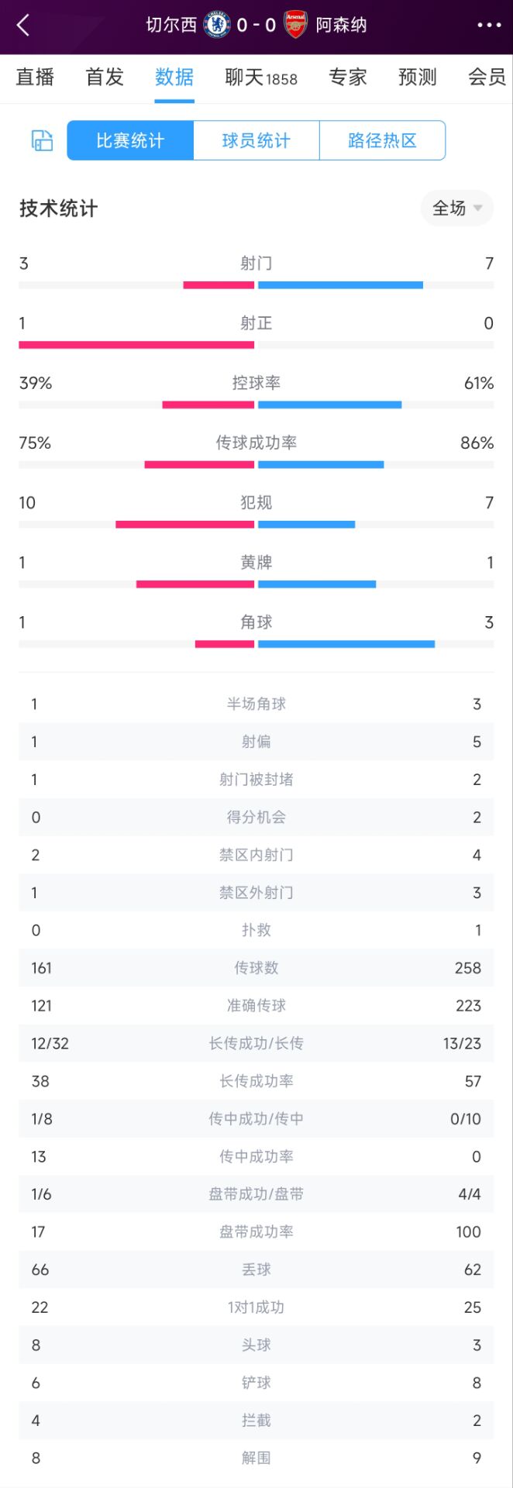Select the 比赛统计 segment
This screenshot has height=1488, width=513.
(x=130, y=140)
